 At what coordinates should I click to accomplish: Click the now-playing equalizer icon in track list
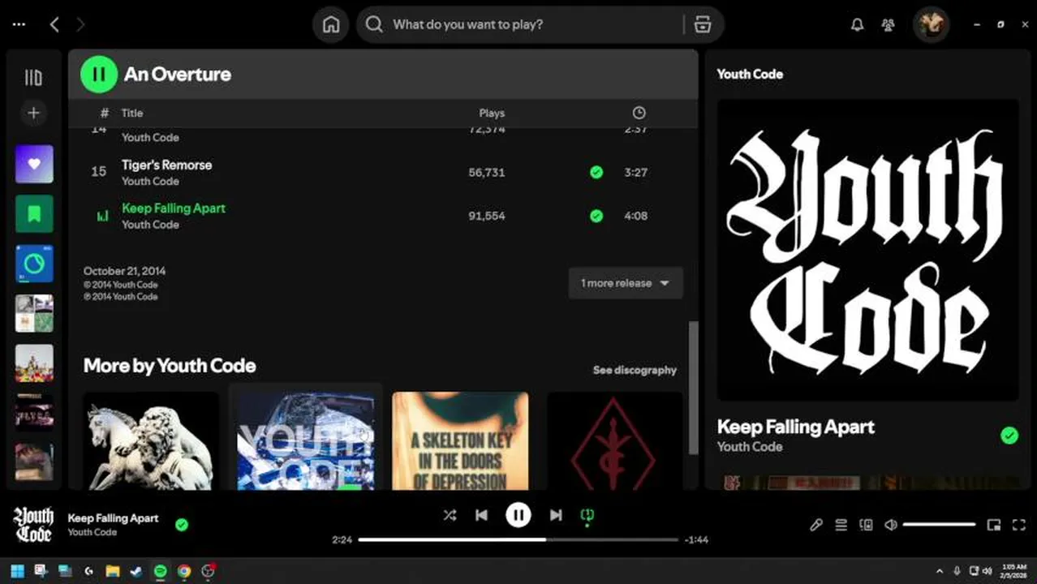pyautogui.click(x=102, y=216)
